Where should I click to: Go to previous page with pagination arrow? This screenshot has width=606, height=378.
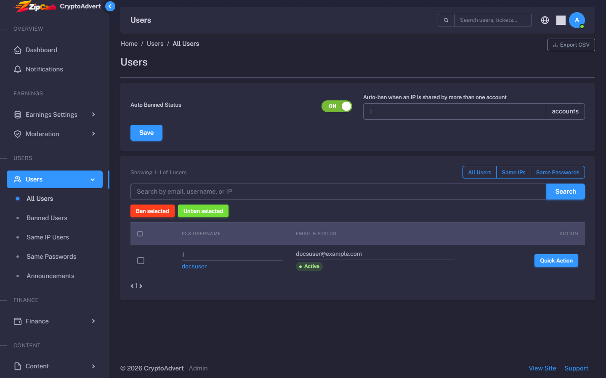click(x=132, y=286)
